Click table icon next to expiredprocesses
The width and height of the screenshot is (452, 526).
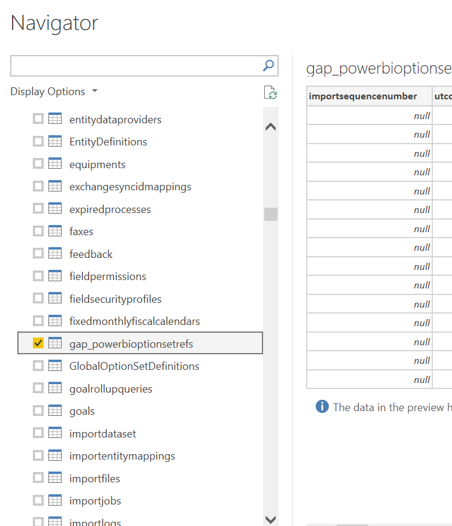tap(55, 208)
